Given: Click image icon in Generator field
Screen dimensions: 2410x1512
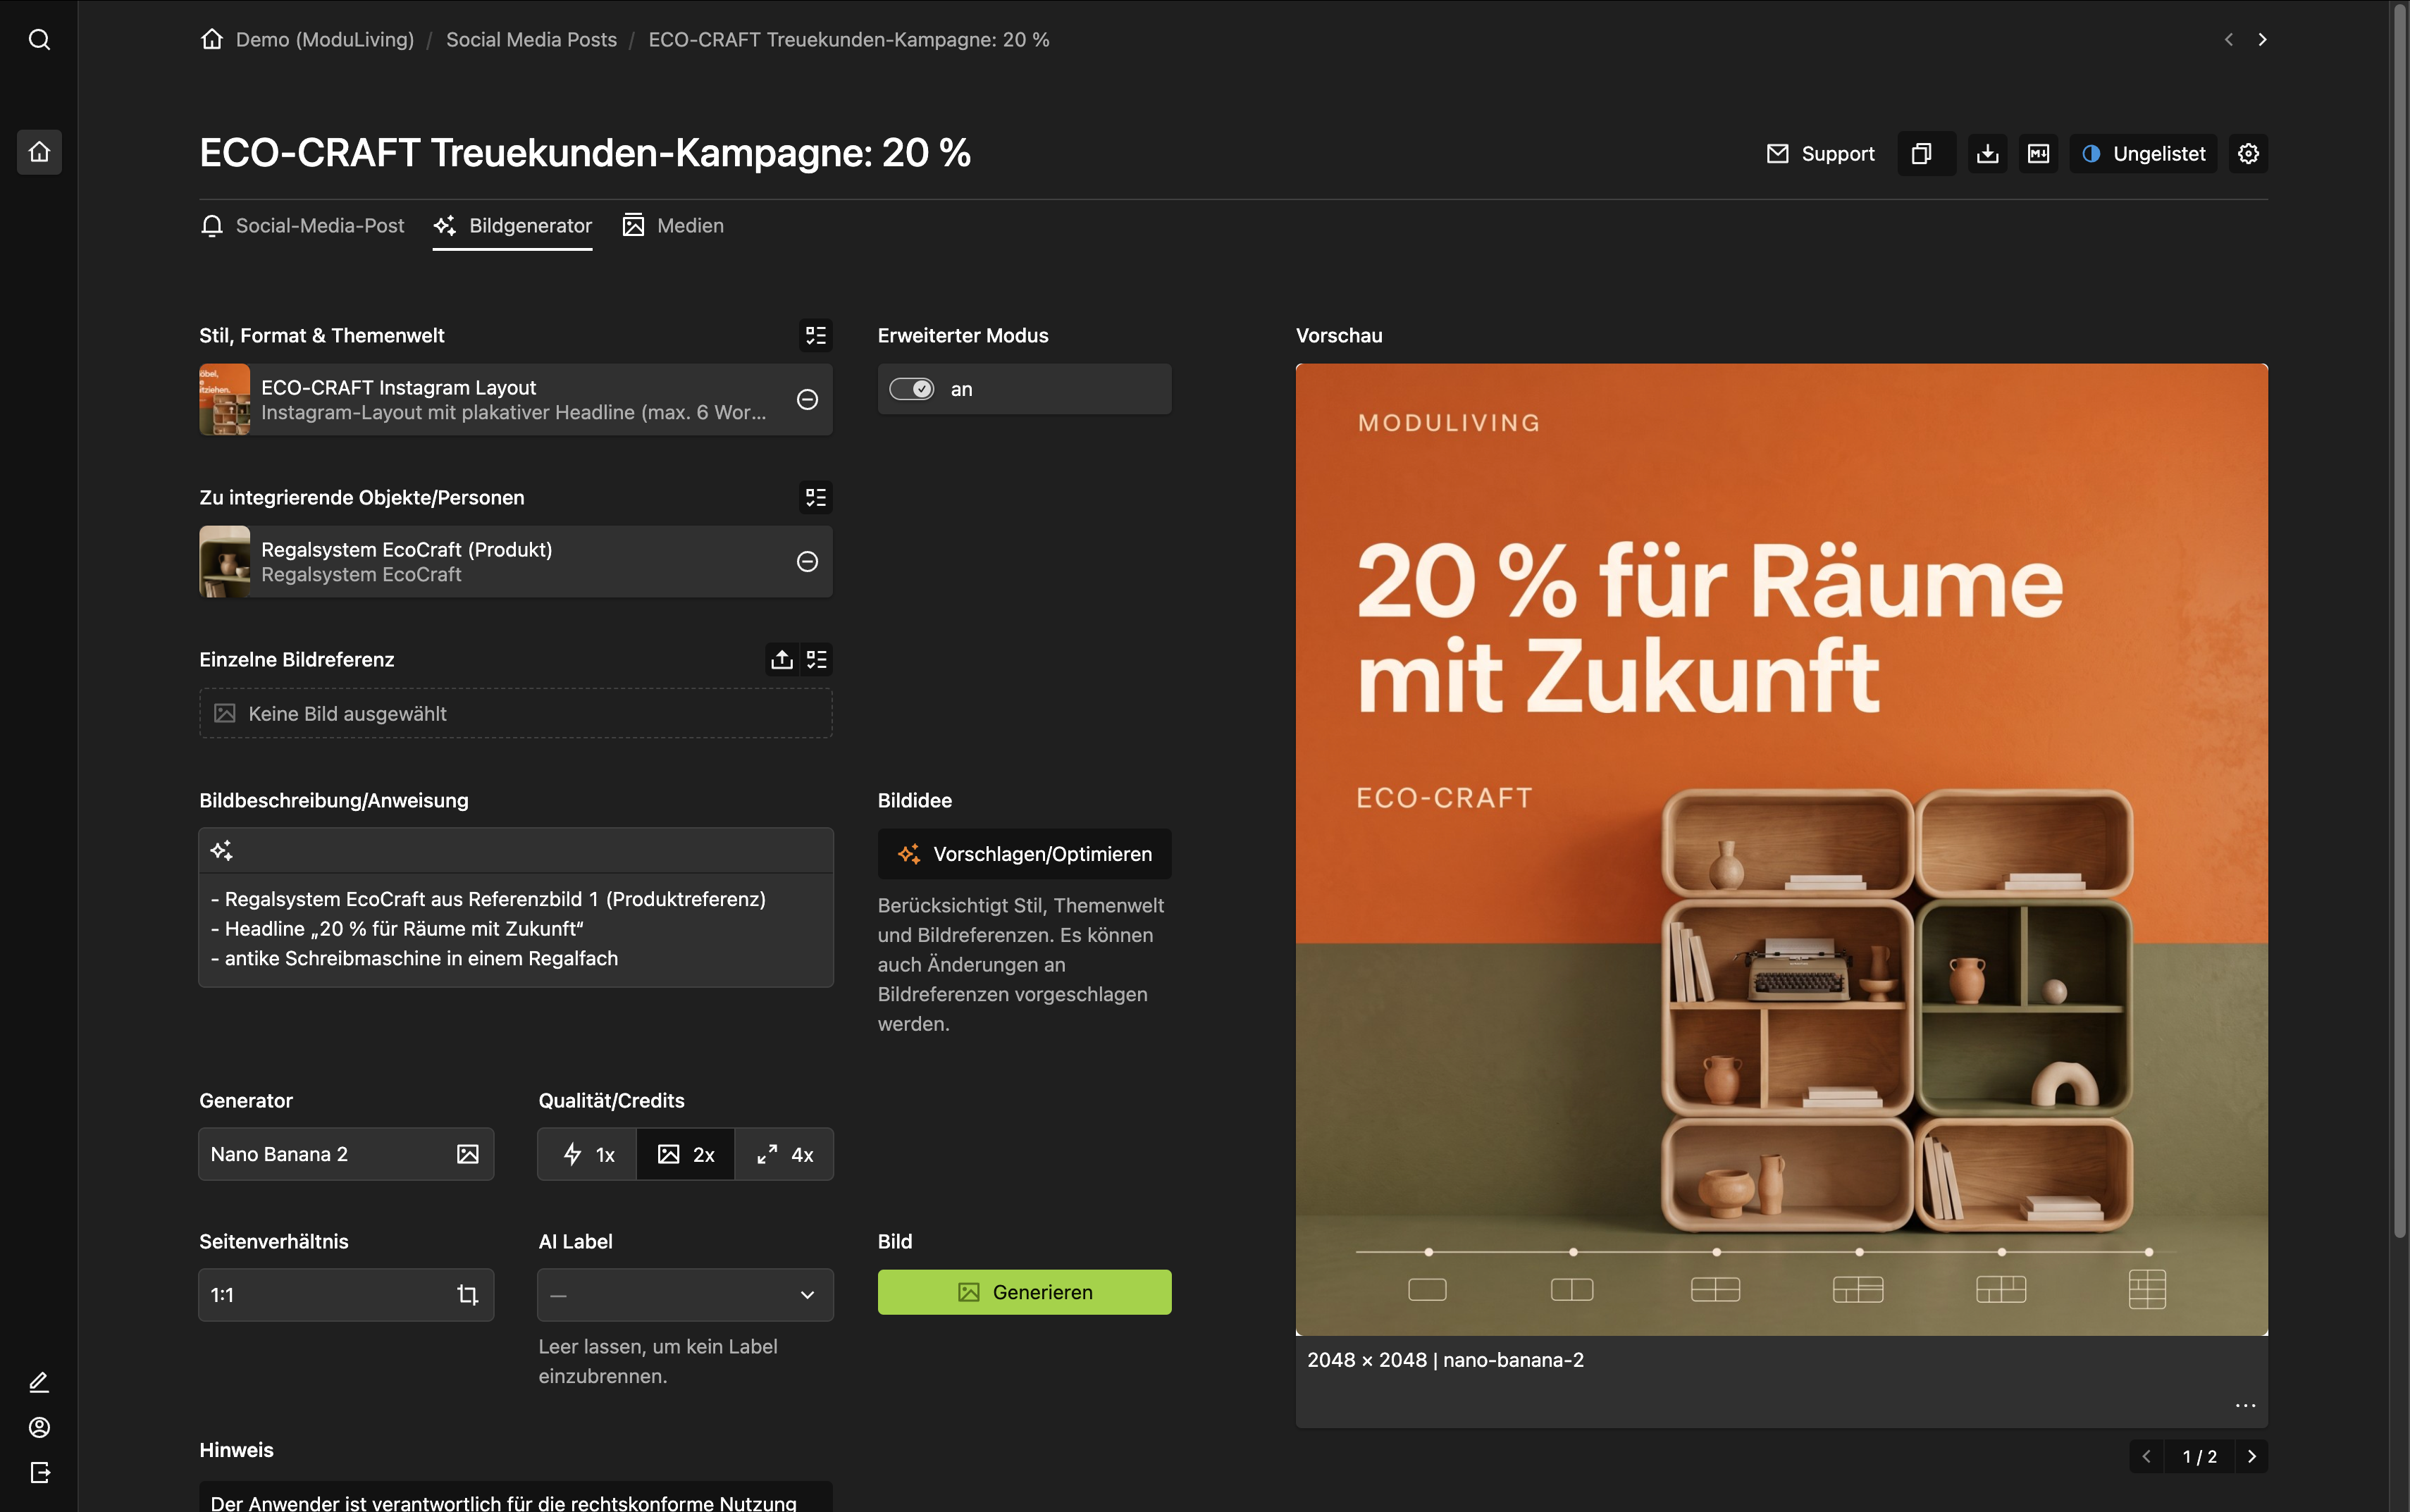Looking at the screenshot, I should coord(467,1154).
